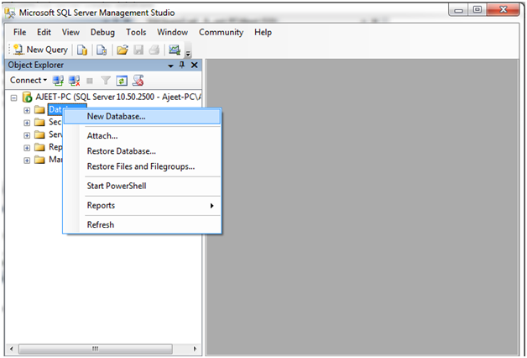The height and width of the screenshot is (358, 527).
Task: Open the Edit menu
Action: pos(44,32)
